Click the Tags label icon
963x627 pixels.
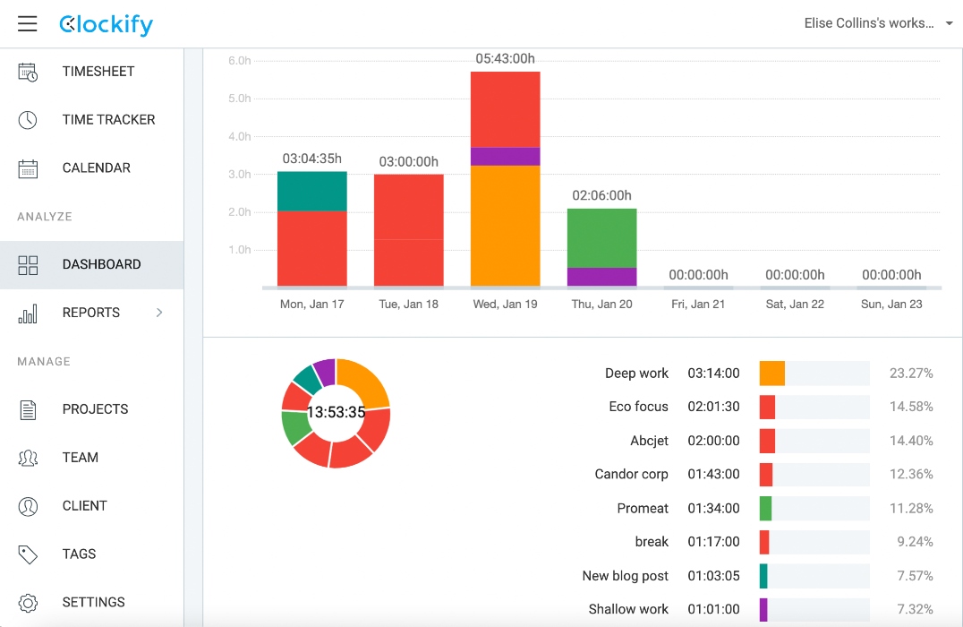[x=28, y=554]
